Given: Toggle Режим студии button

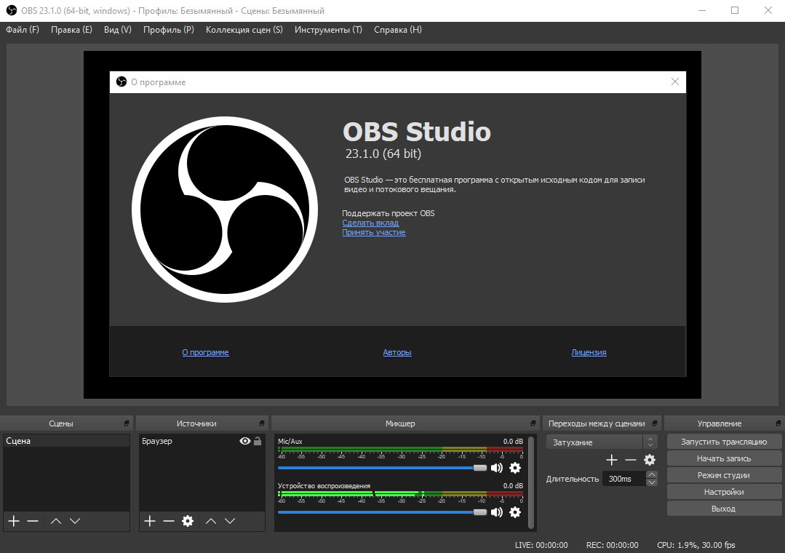Looking at the screenshot, I should point(724,475).
